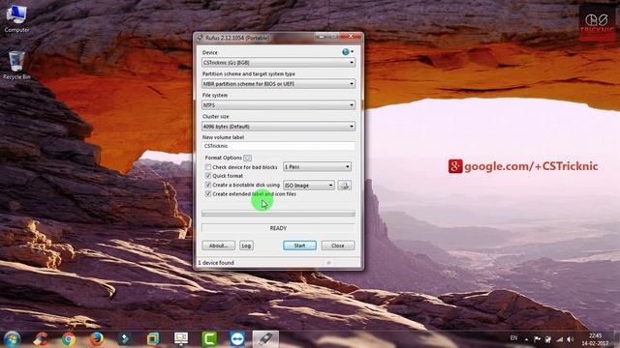Open the File system NTFS dropdown
620x348 pixels.
[x=278, y=105]
